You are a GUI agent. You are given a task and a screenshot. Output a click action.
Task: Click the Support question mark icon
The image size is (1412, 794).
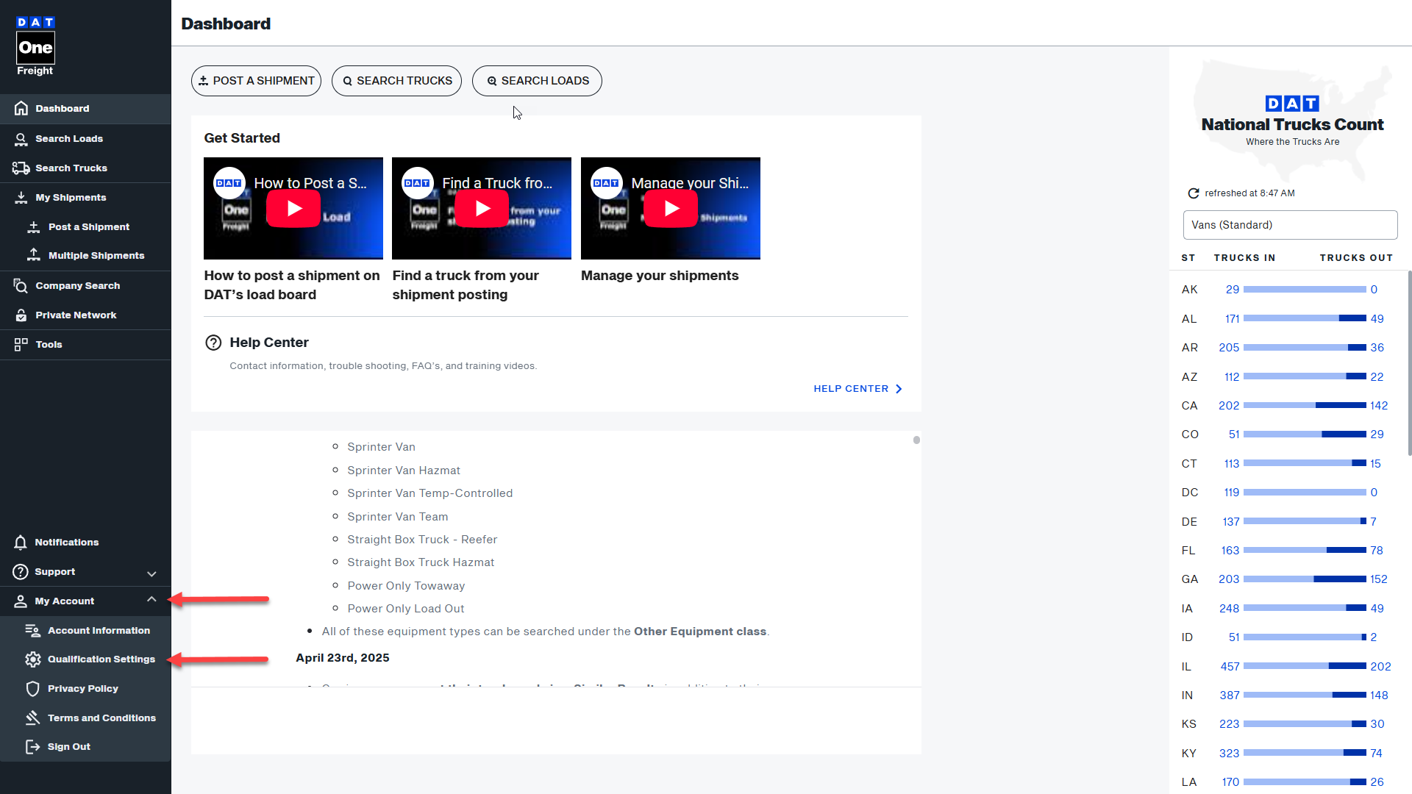[21, 571]
